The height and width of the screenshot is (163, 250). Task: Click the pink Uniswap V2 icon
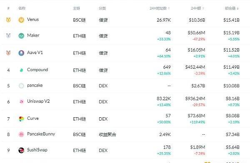tap(21, 101)
